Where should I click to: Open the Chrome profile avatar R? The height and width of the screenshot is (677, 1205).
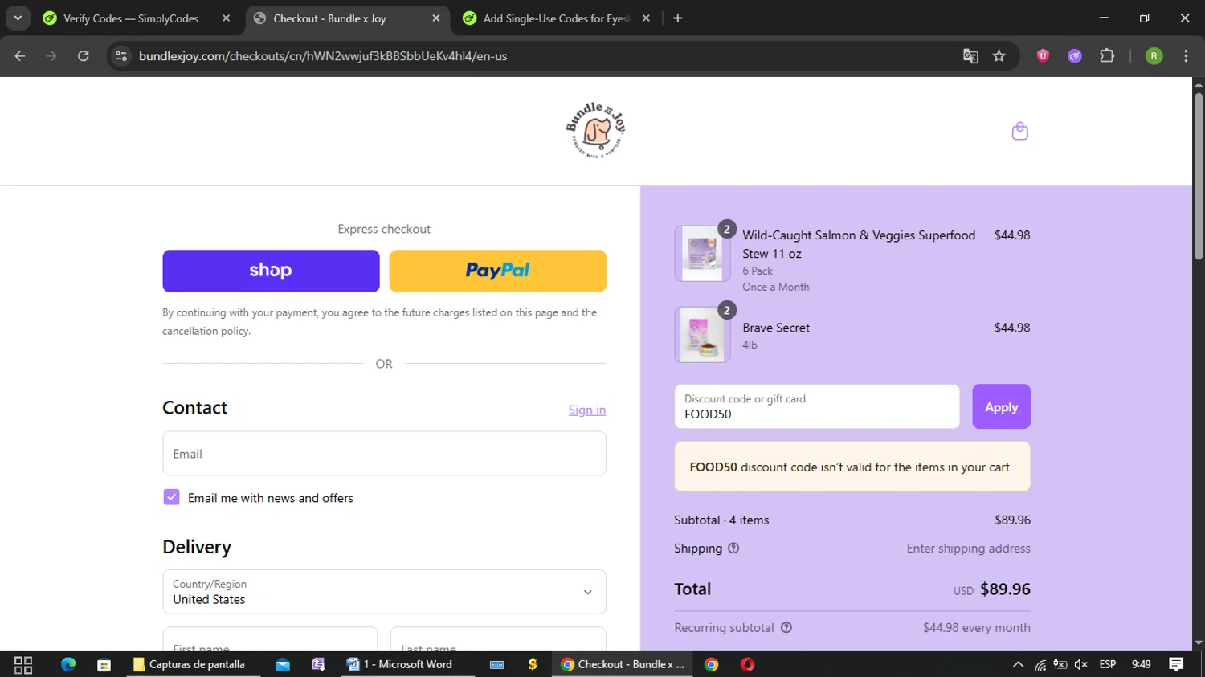tap(1154, 56)
